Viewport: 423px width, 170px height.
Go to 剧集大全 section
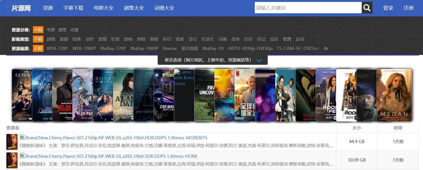click(x=134, y=8)
